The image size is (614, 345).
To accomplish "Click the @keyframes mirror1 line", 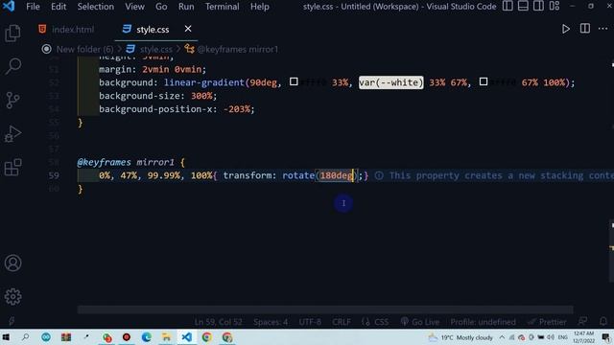I will pos(131,162).
